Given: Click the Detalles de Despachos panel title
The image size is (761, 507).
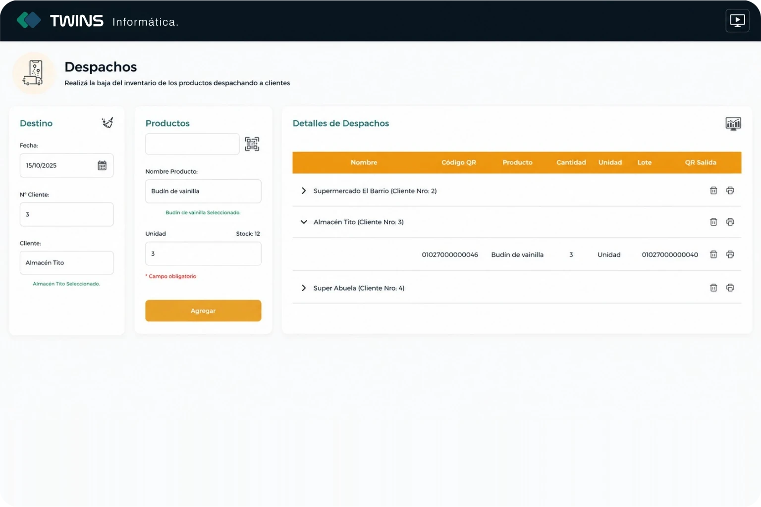Looking at the screenshot, I should 341,123.
